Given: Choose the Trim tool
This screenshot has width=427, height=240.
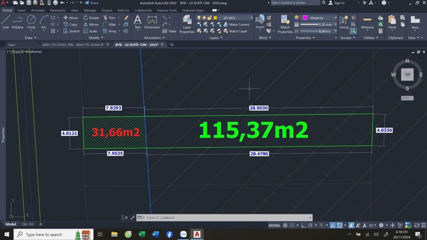Looking at the screenshot, I should [108, 18].
